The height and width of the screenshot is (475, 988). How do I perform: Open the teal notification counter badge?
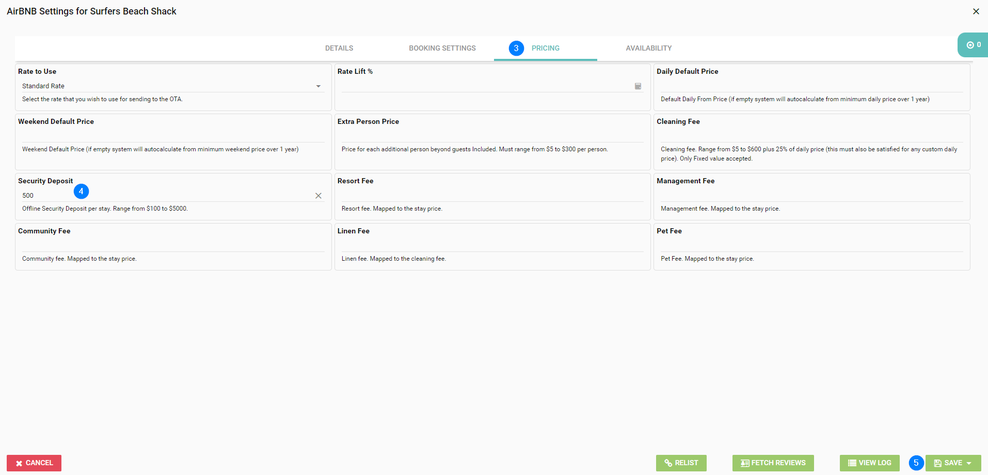(x=973, y=45)
